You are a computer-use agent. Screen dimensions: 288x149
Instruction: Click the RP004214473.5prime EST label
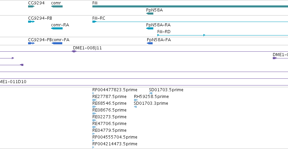pos(115,144)
